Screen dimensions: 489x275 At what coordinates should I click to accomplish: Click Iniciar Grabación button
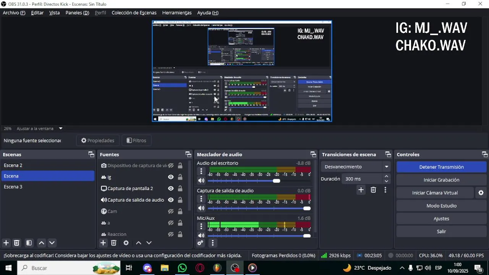click(x=441, y=180)
